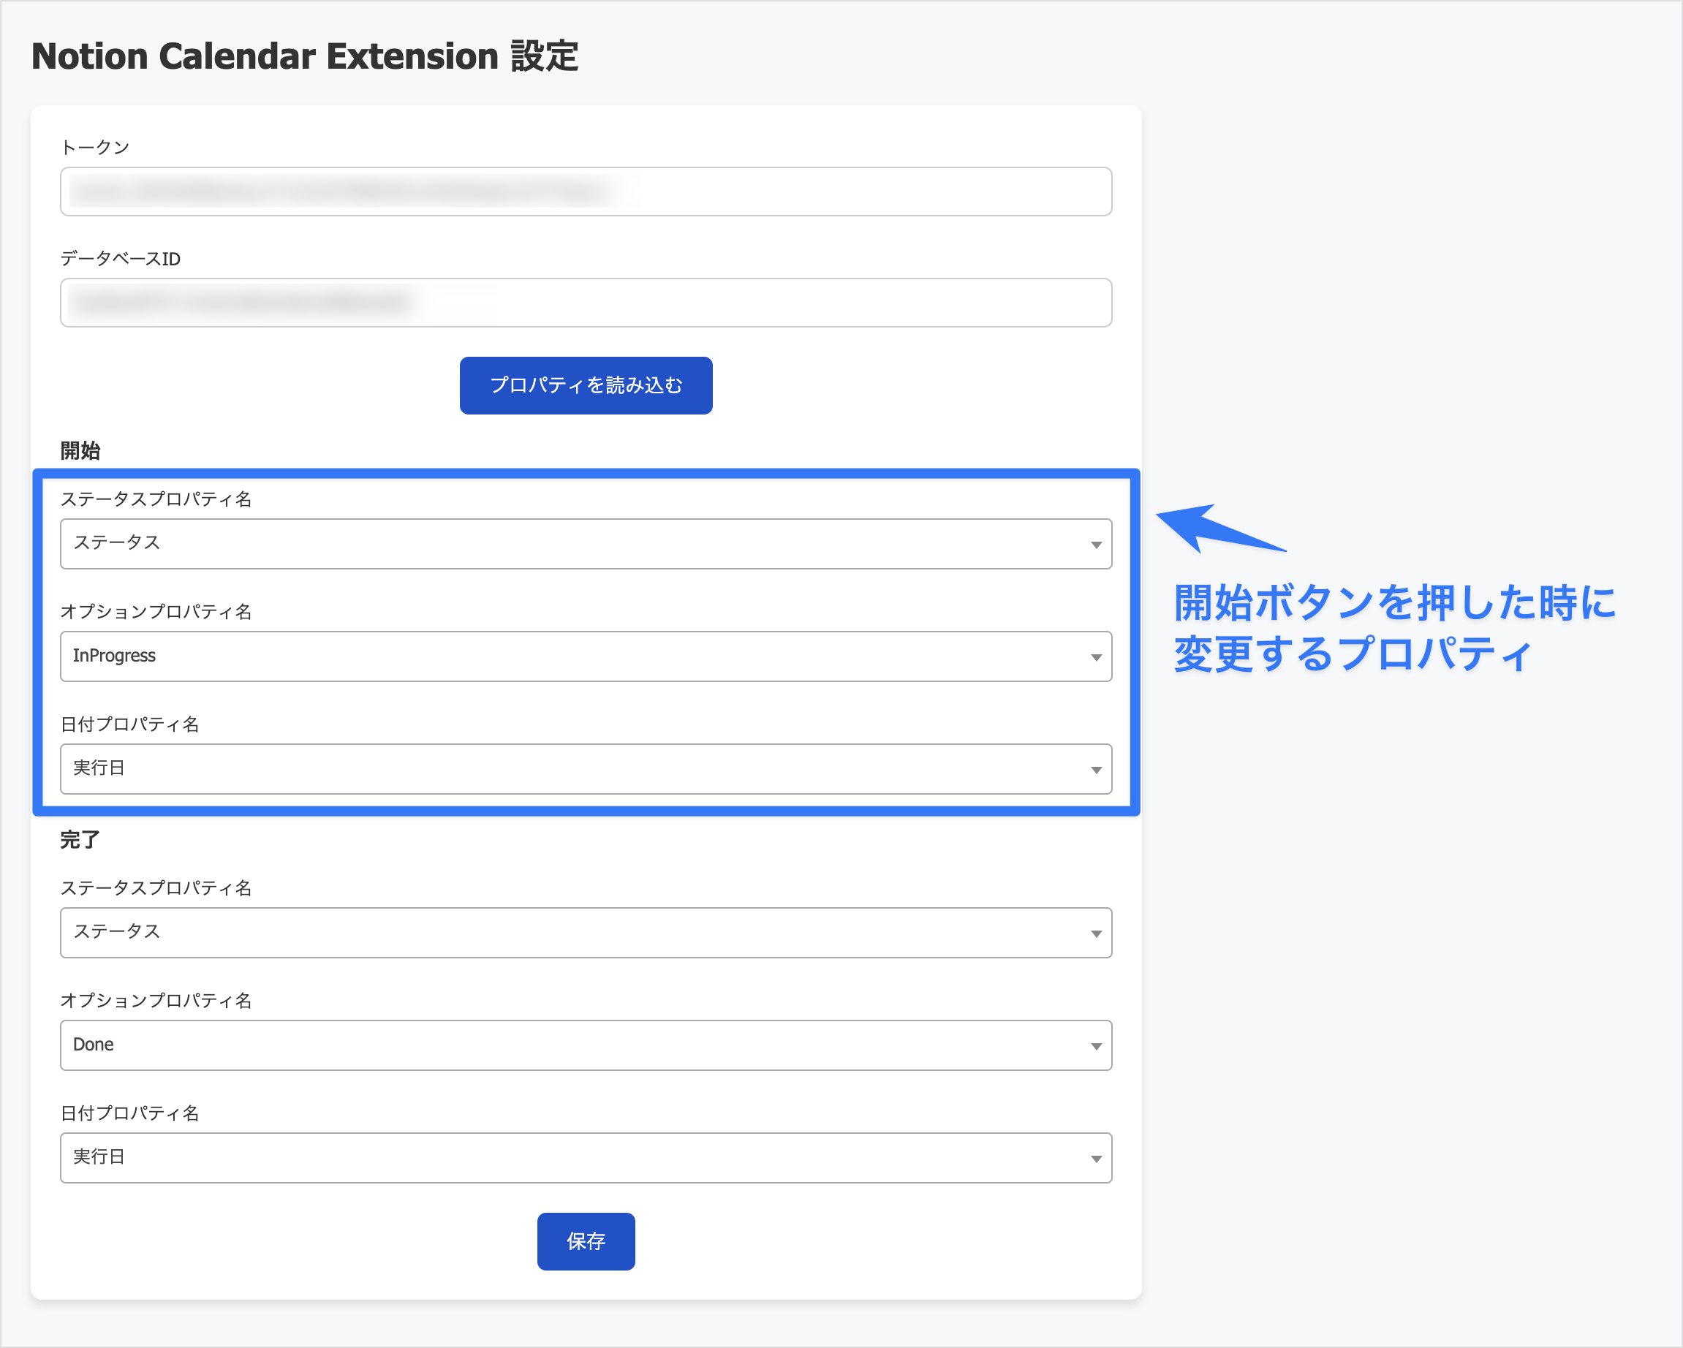Click the 開始 section heading
Image resolution: width=1683 pixels, height=1348 pixels.
tap(80, 450)
